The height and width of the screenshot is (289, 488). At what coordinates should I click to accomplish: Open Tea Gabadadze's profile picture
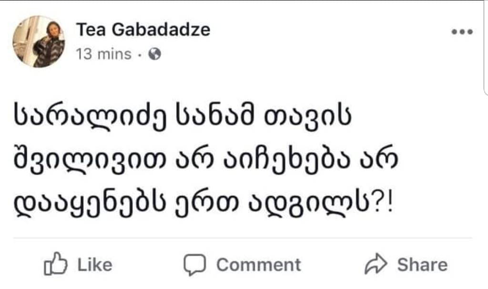[x=39, y=42]
